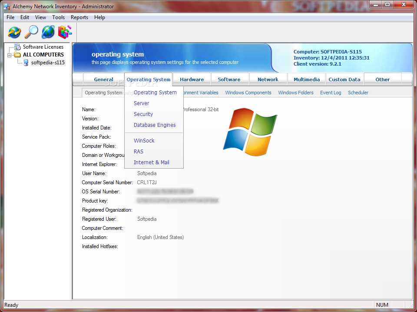Click the Operating System main tab
Viewport: 417px width, 312px height.
pos(149,79)
